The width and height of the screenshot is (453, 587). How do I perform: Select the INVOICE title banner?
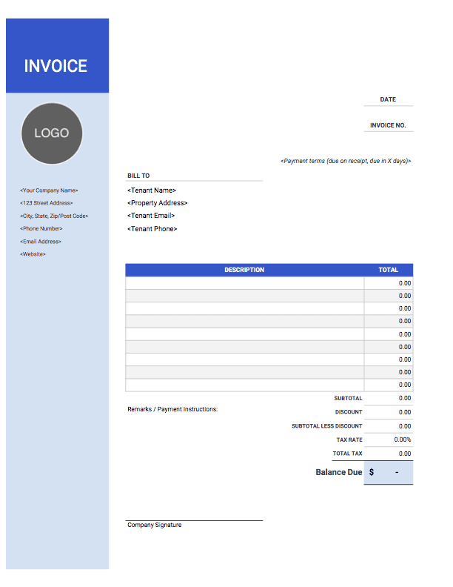coord(57,56)
